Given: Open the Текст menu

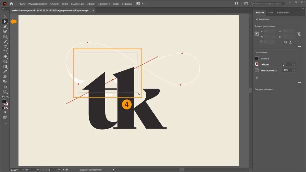Looking at the screenshot, I should click(65, 4).
